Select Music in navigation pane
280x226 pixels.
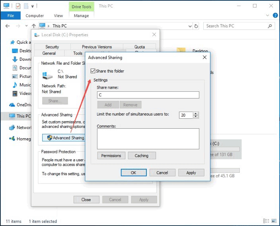pyautogui.click(x=21, y=85)
